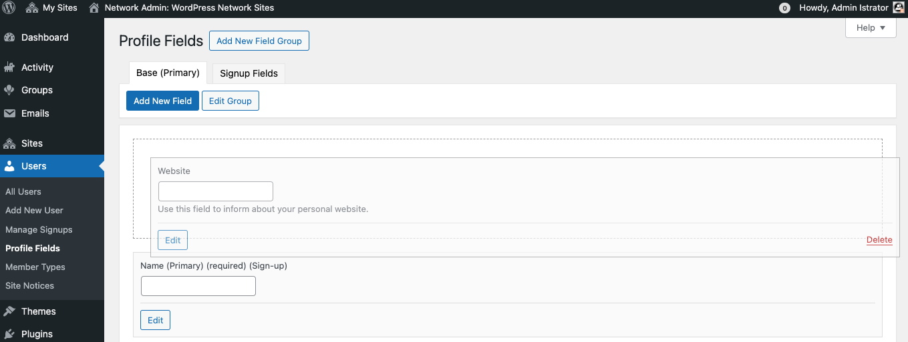Screen dimensions: 908x342
Task: Click the Network Admin home icon
Action: click(x=94, y=8)
